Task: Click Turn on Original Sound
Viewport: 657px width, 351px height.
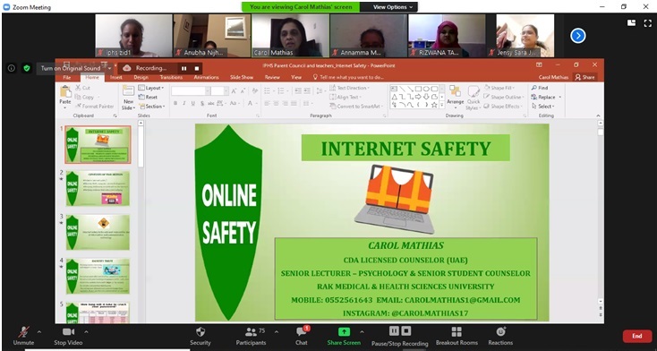Action: 71,68
